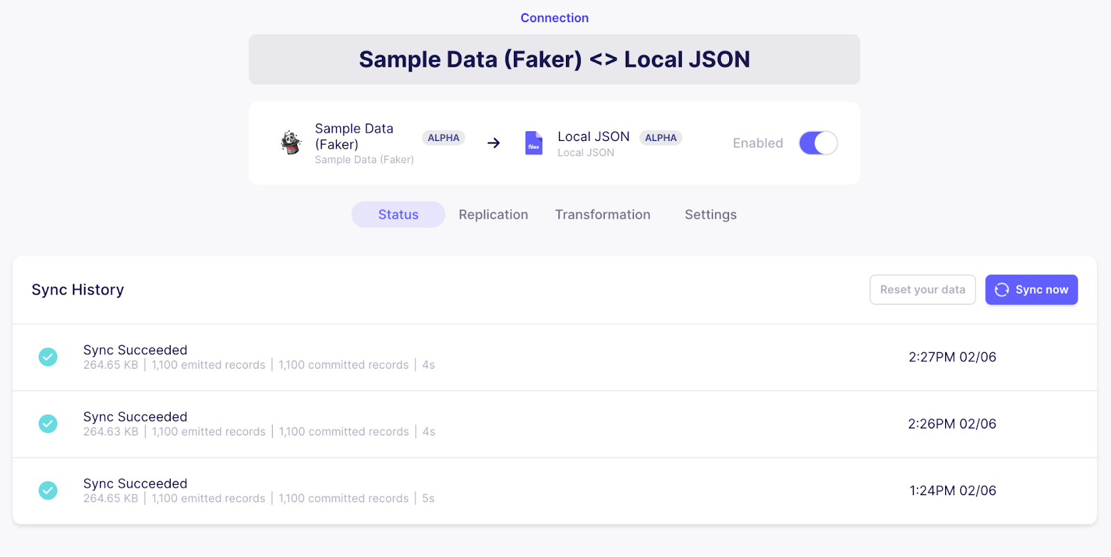
Task: Disable the connection Enabled toggle
Action: [x=818, y=143]
